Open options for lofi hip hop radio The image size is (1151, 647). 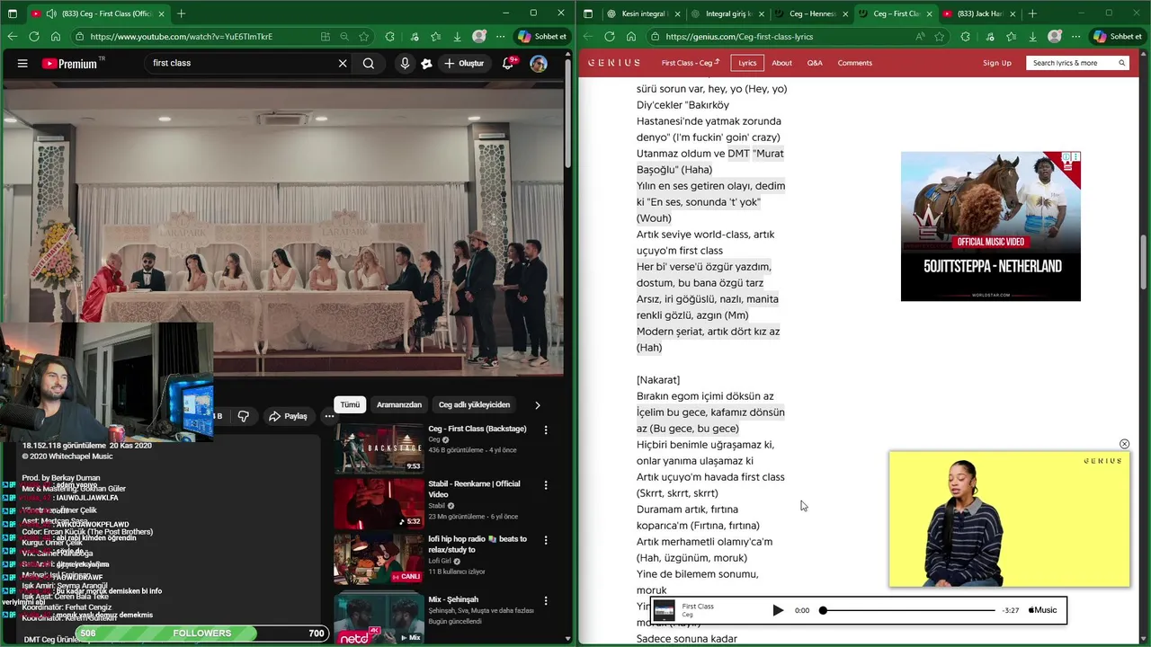(545, 541)
